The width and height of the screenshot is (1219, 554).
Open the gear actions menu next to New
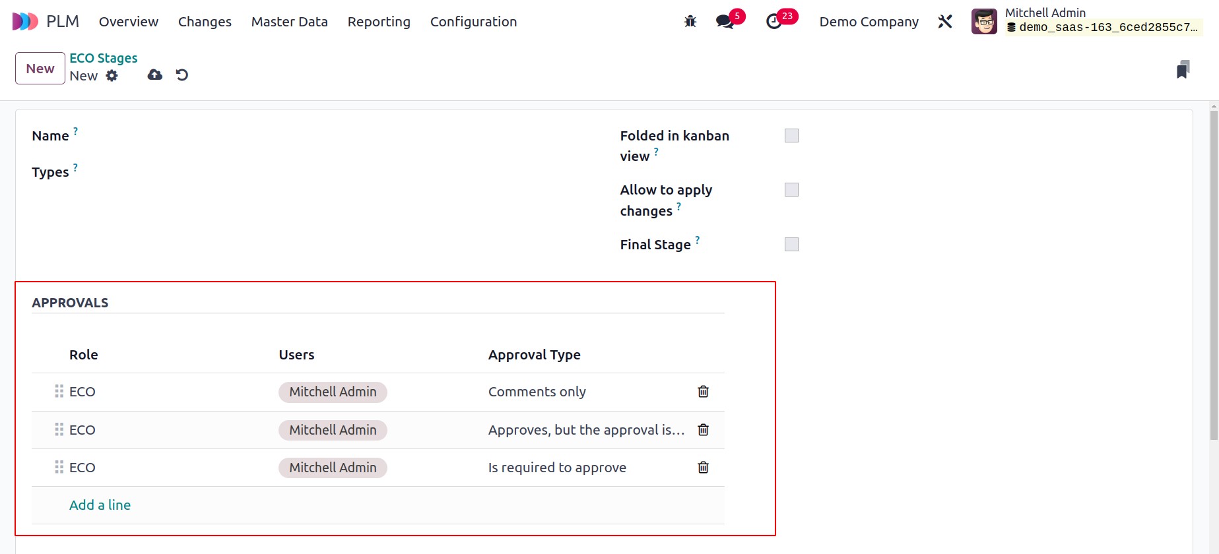(x=112, y=76)
